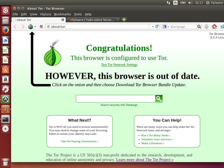Click the NoScript S icon in the toolbar
The image size is (224, 168).
click(41, 27)
